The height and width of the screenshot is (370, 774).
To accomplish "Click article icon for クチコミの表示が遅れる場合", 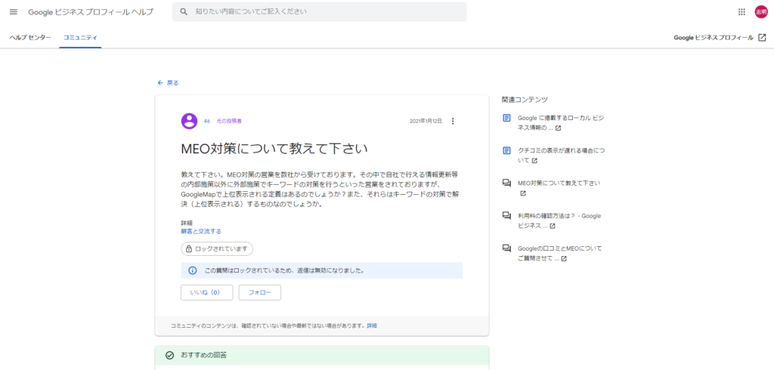I will click(x=506, y=150).
